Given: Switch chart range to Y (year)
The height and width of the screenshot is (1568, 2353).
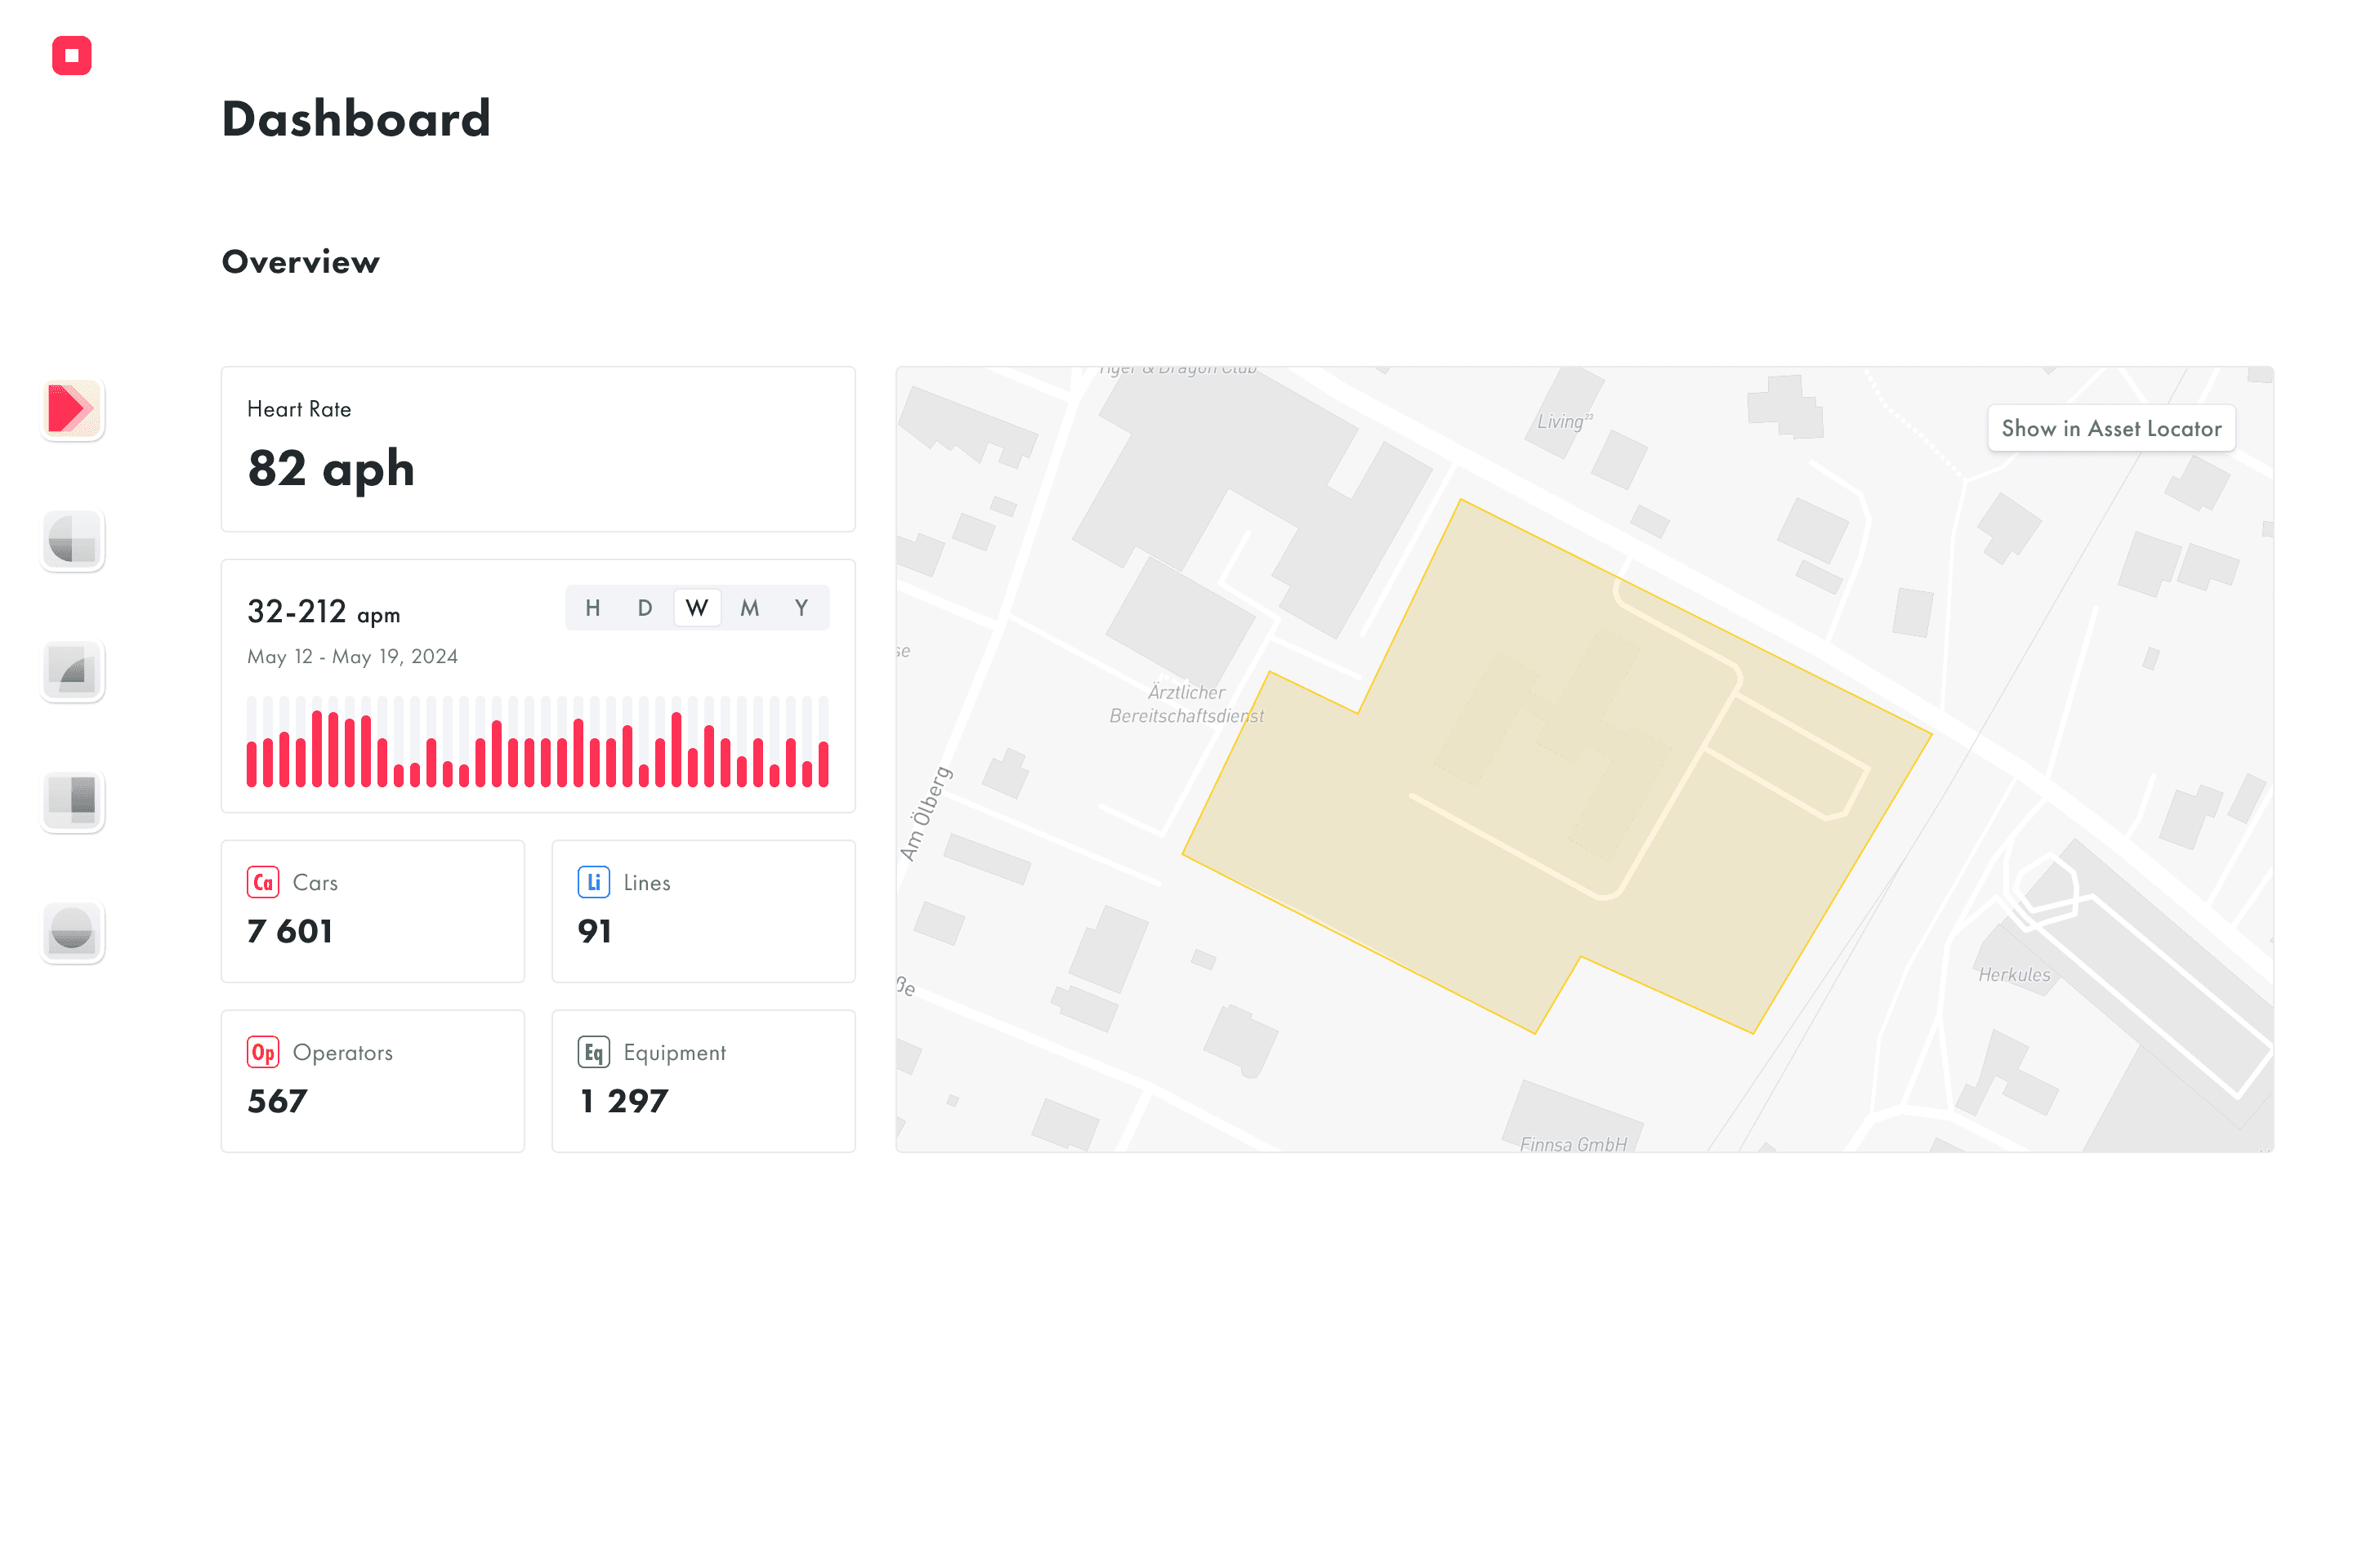Looking at the screenshot, I should pyautogui.click(x=801, y=608).
